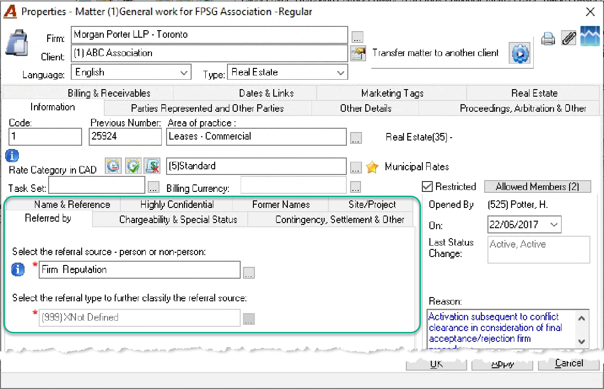Click the Allowed Members (2) button
The image size is (604, 389).
click(x=537, y=187)
